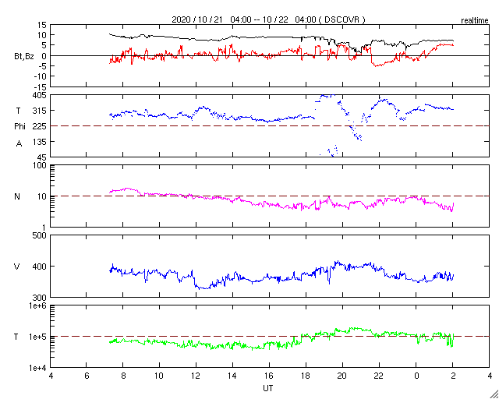499x399 pixels.
Task: Click the "45" tick on the Phi axis
Action: click(43, 157)
